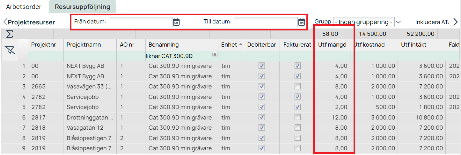Viewport: 461px width, 155px height.
Task: Toggle Debiterbar checkbox for Vasavägen 33 row
Action: pos(262,86)
